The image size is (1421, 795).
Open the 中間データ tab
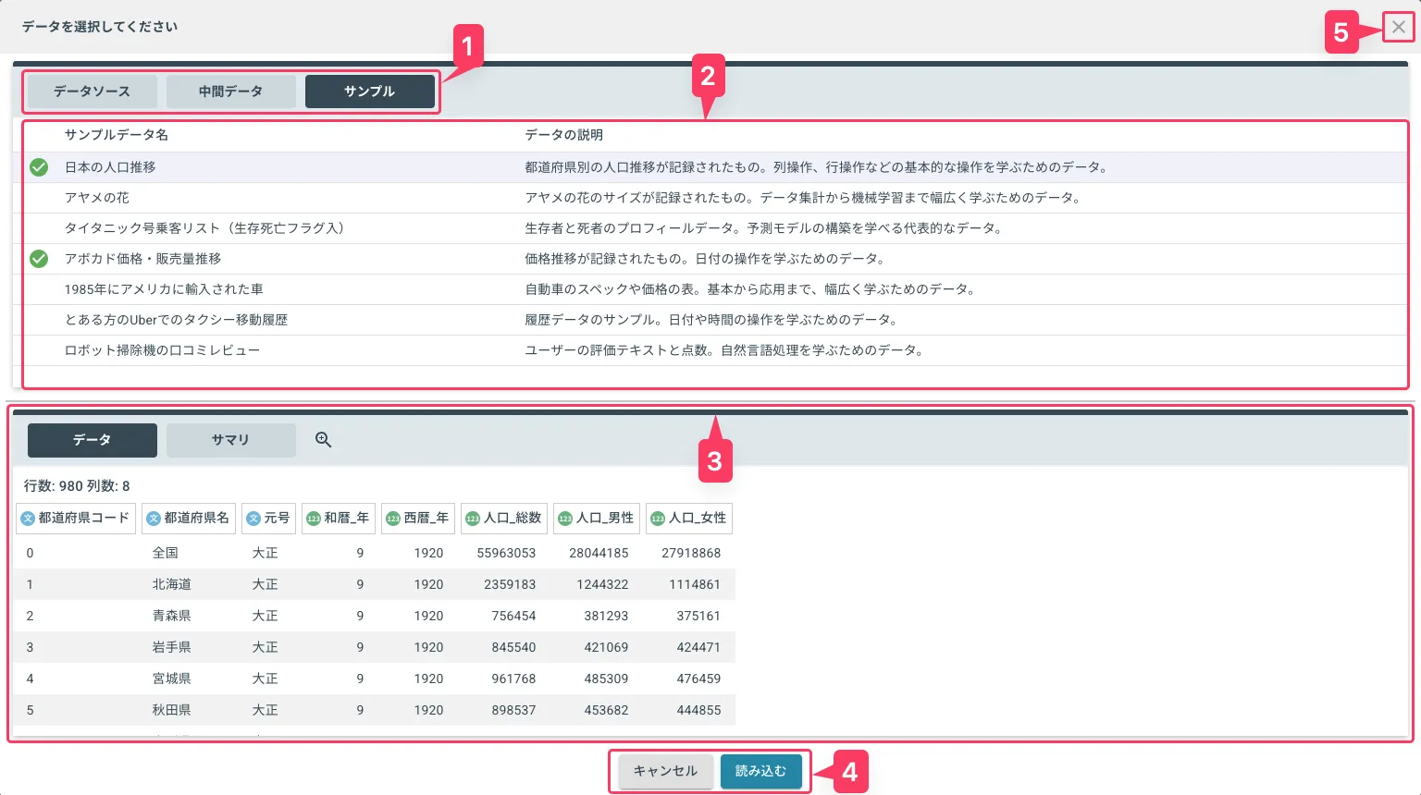click(230, 92)
